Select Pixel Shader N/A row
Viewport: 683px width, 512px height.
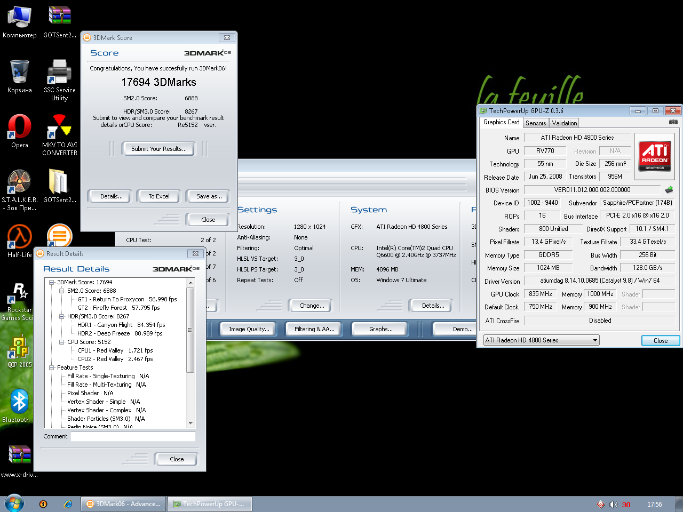(x=90, y=393)
